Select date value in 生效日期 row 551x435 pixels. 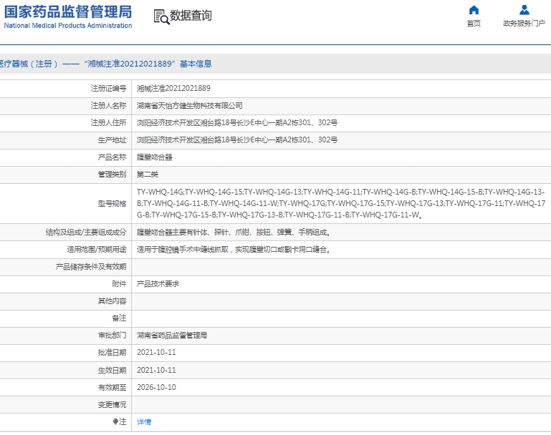click(x=156, y=370)
